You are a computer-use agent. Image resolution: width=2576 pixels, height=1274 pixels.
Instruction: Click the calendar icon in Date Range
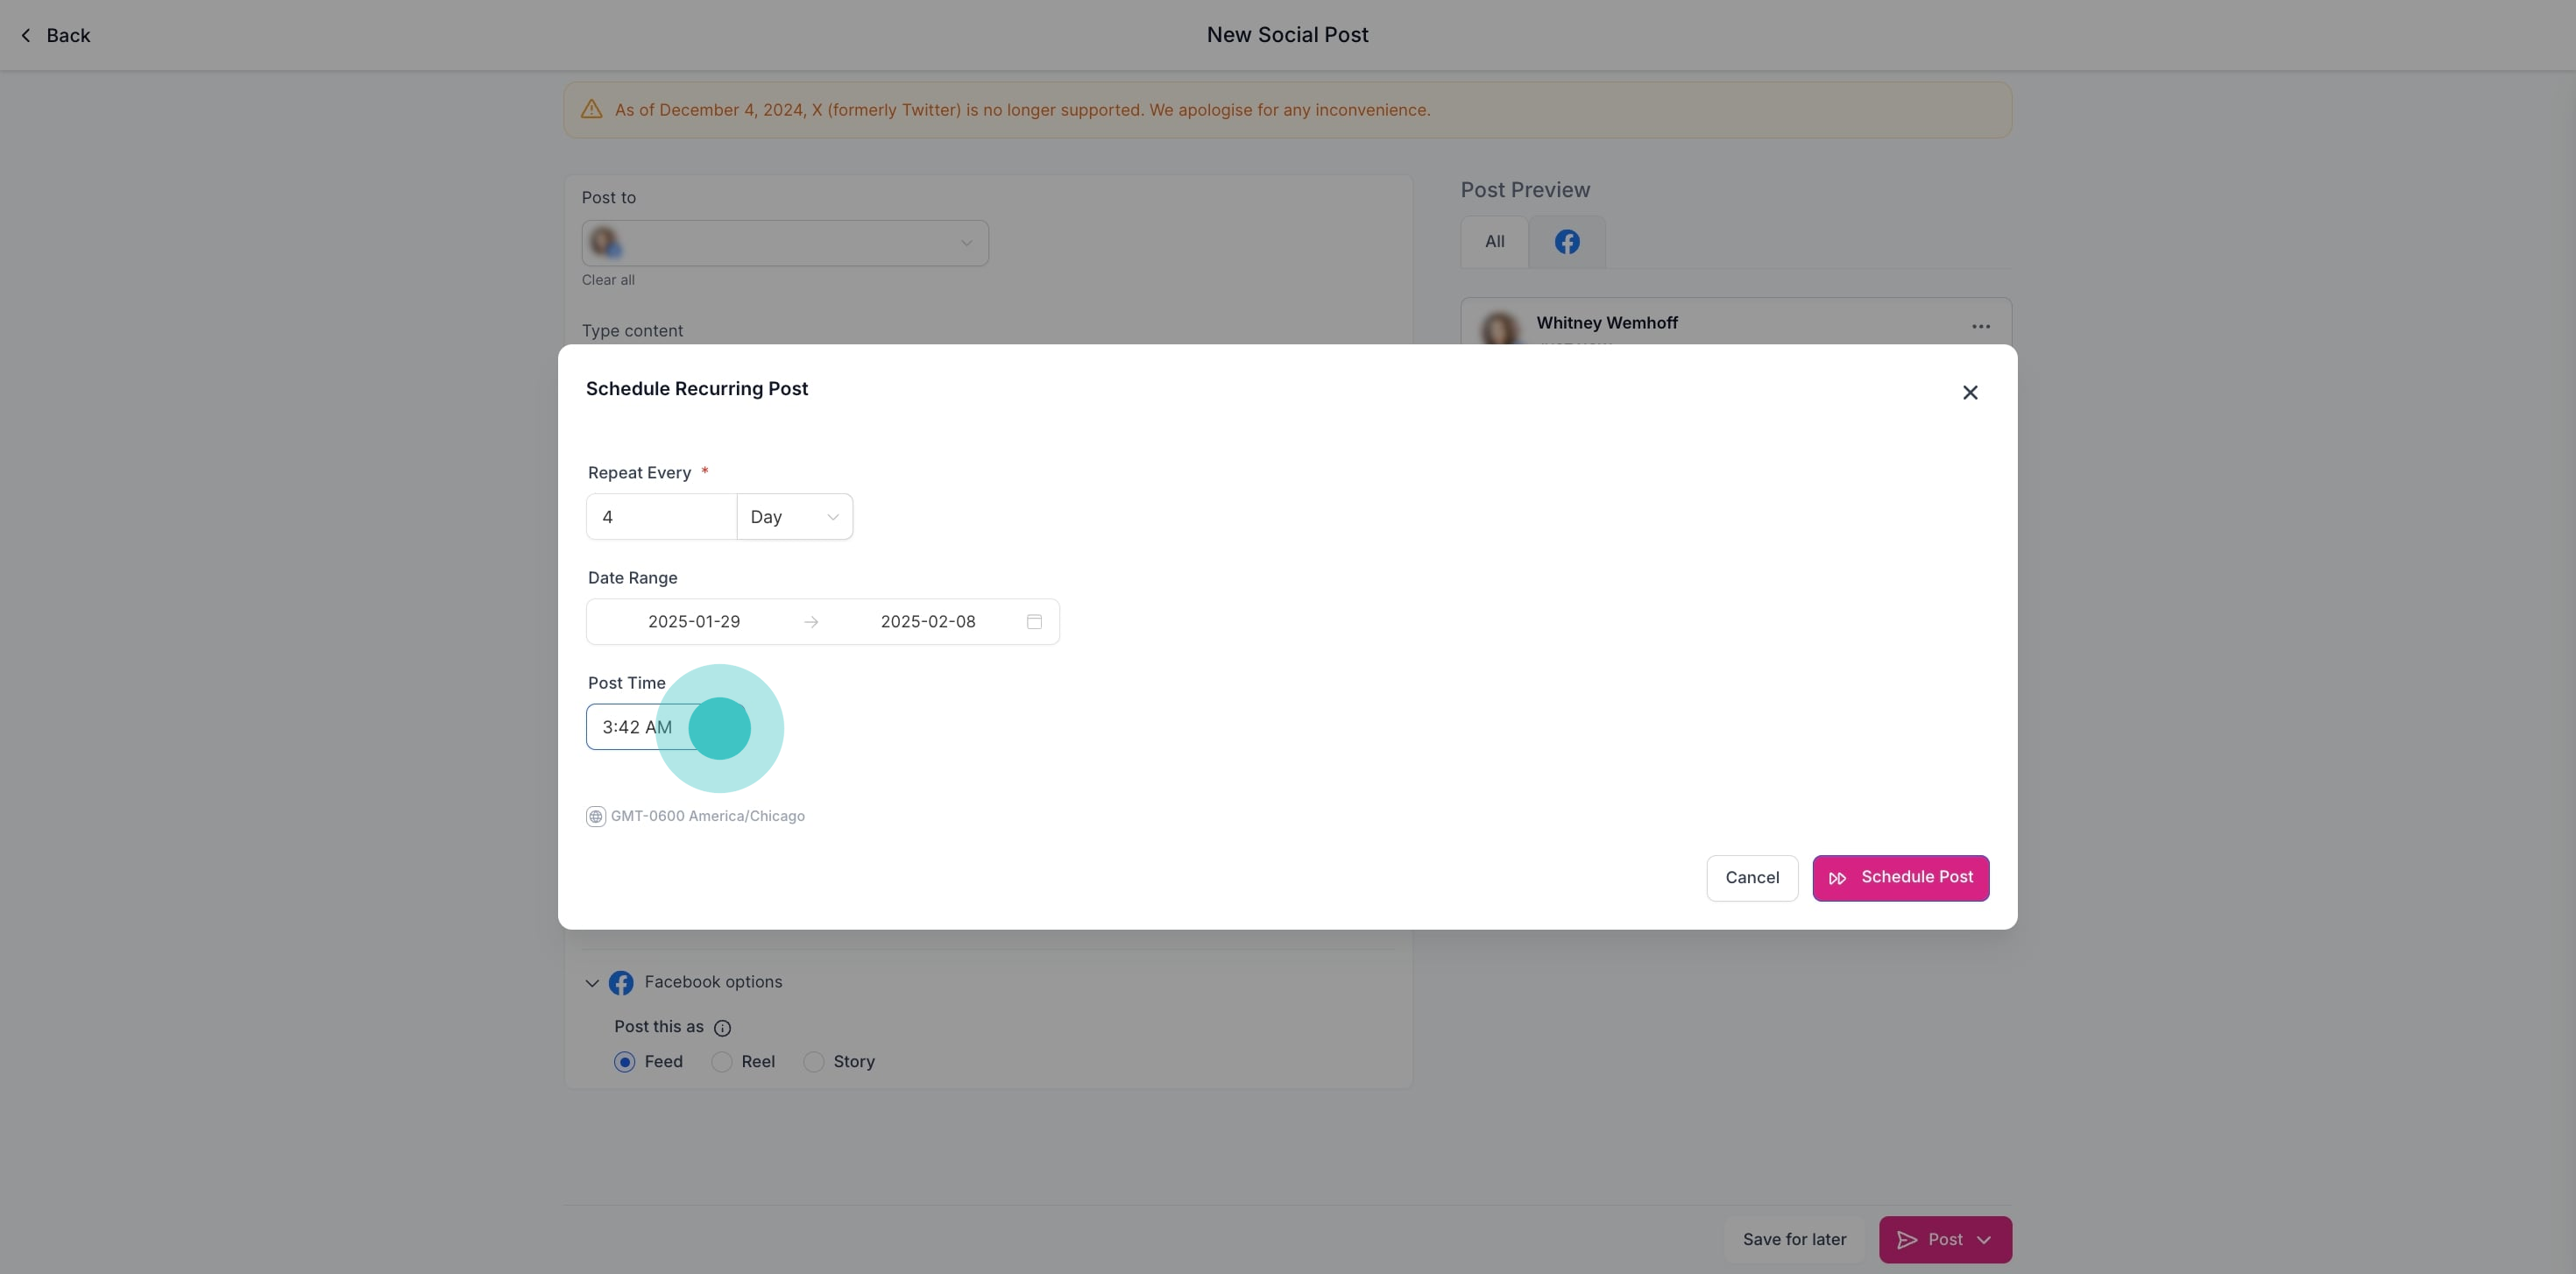pos(1034,621)
